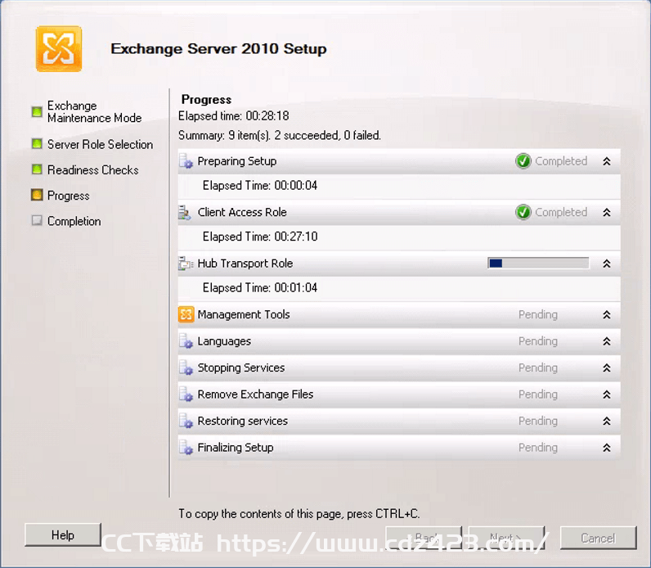Select the Readiness Checks step

93,170
